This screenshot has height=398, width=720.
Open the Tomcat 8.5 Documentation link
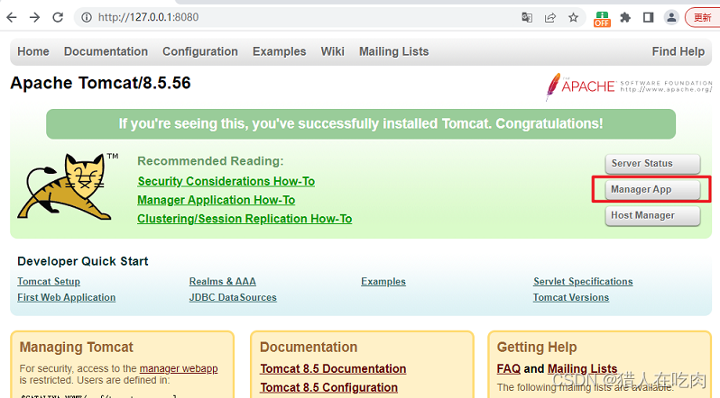333,369
